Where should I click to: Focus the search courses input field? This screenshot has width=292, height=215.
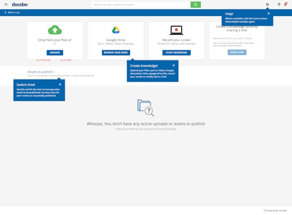pos(140,4)
